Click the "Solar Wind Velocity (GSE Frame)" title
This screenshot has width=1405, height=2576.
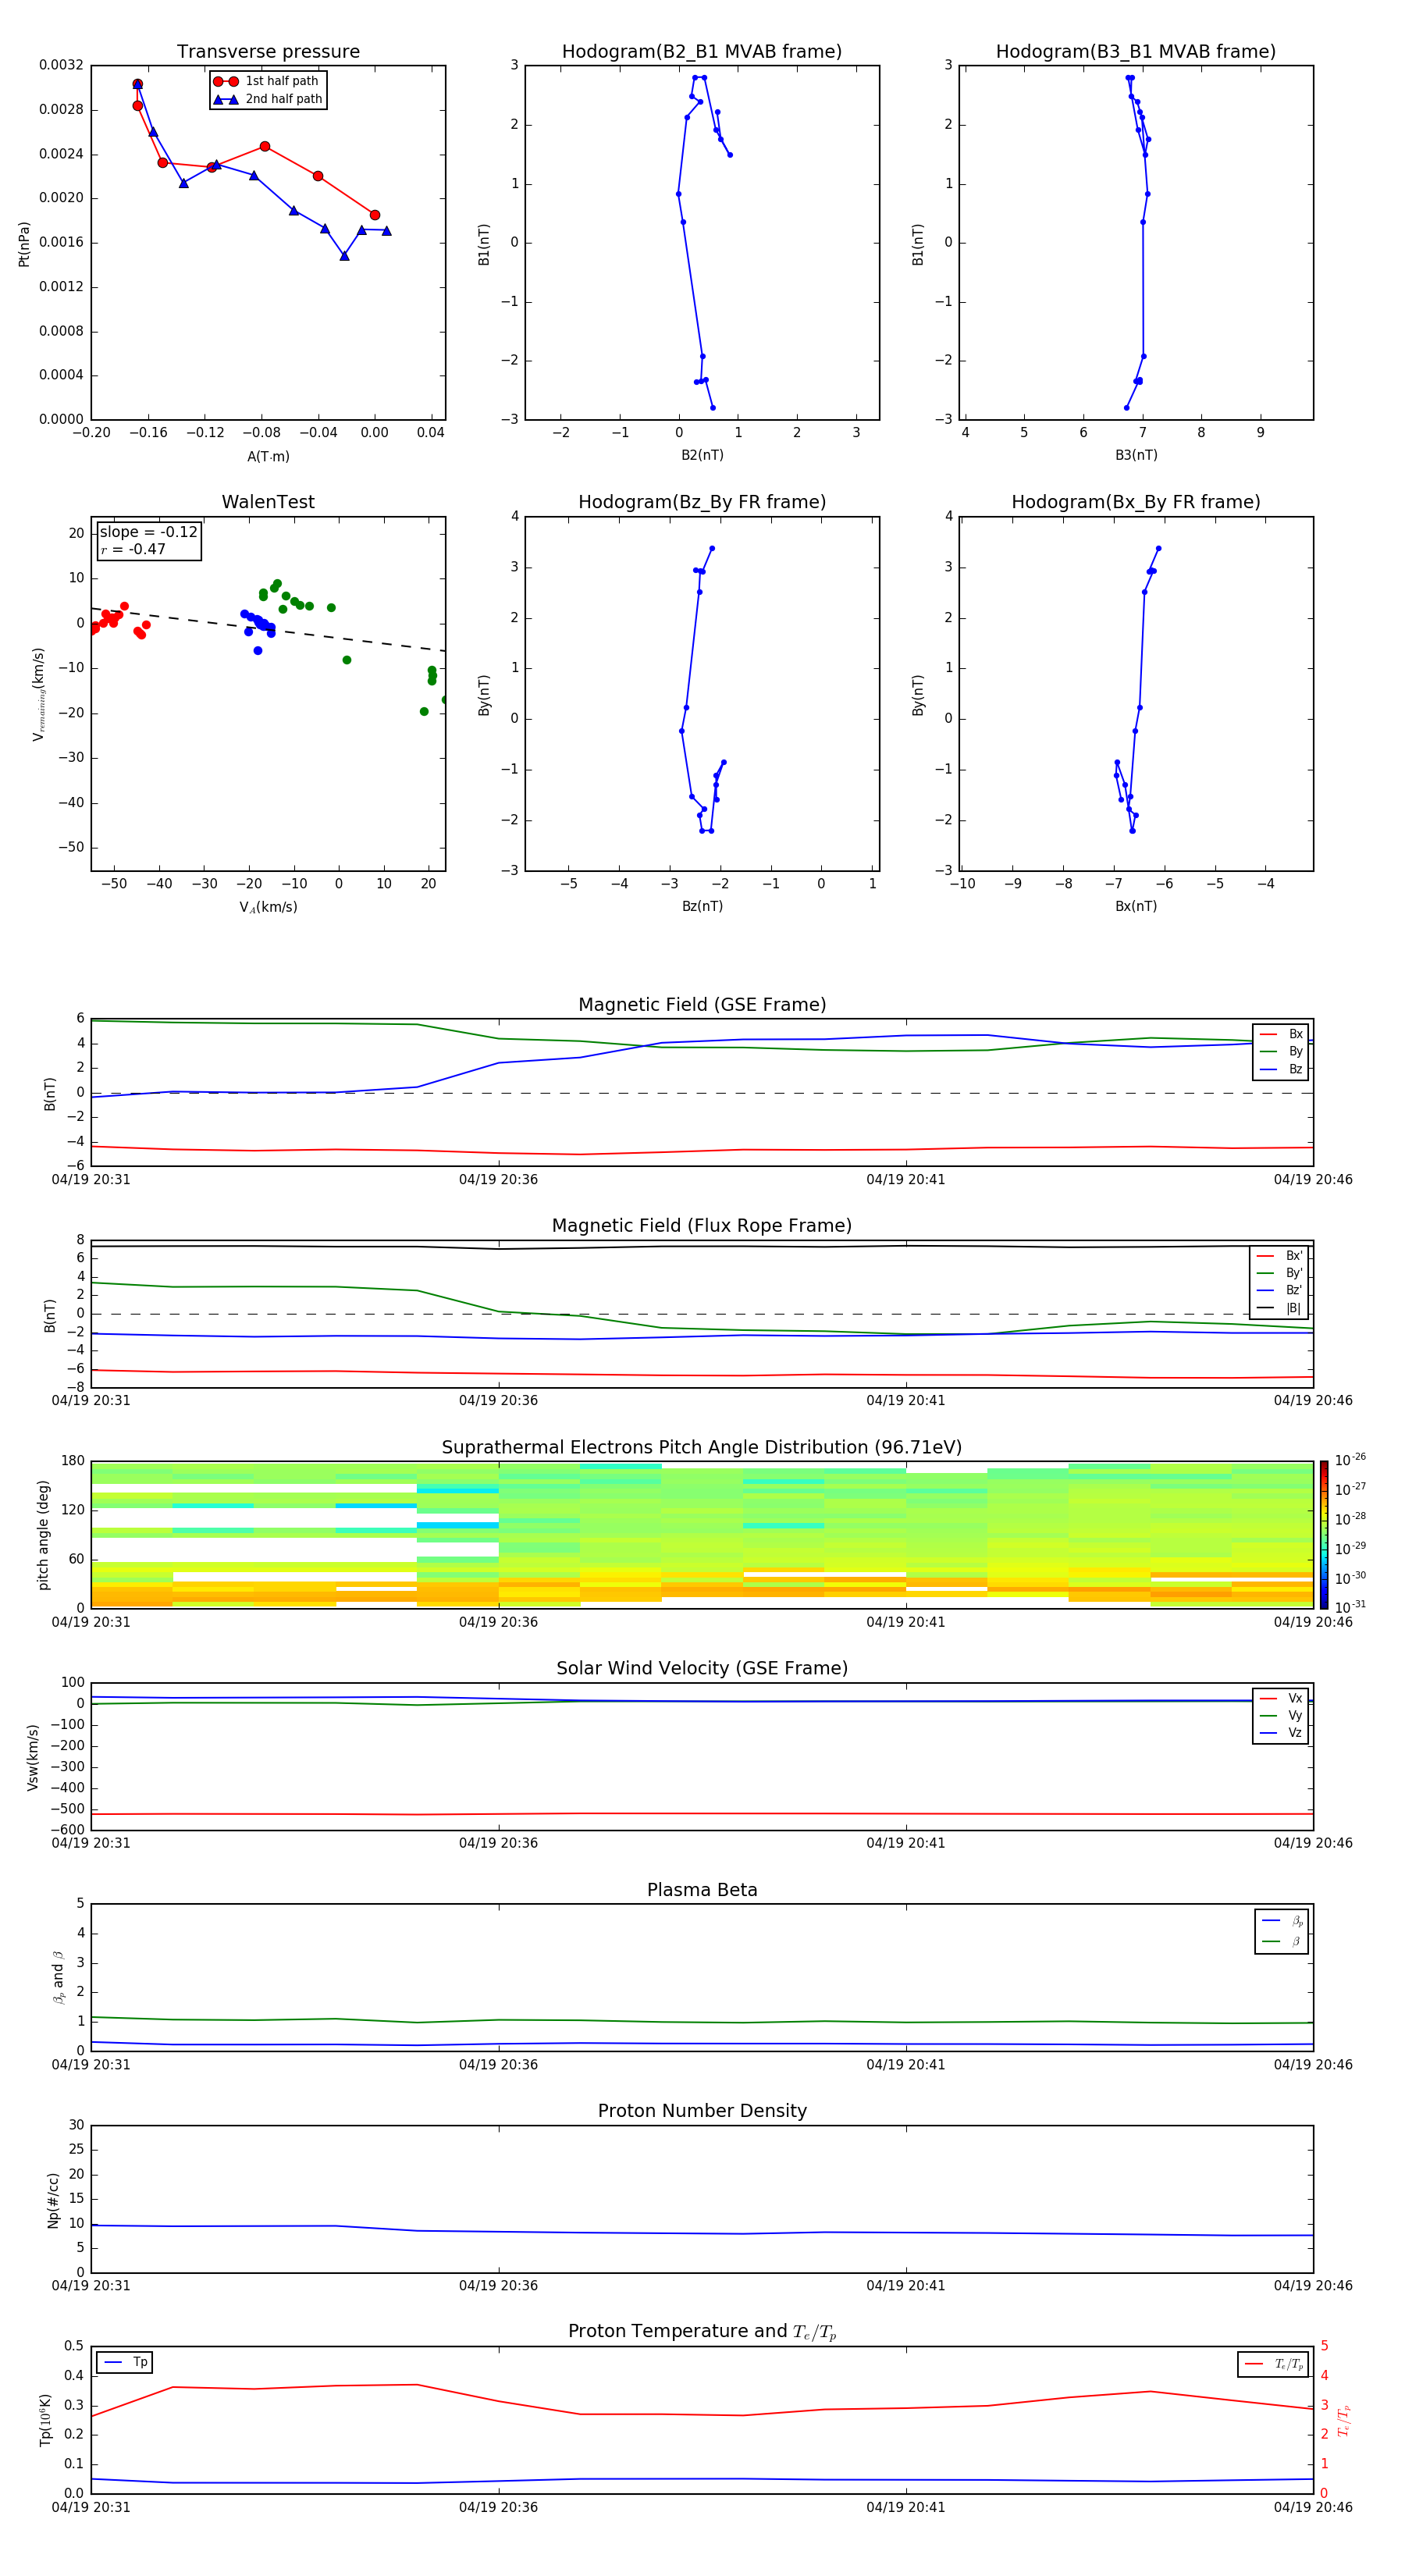click(x=702, y=1669)
